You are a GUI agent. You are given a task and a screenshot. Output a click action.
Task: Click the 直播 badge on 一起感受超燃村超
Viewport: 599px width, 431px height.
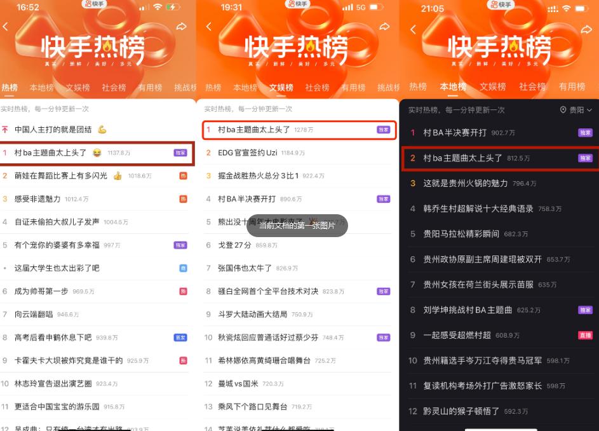586,335
